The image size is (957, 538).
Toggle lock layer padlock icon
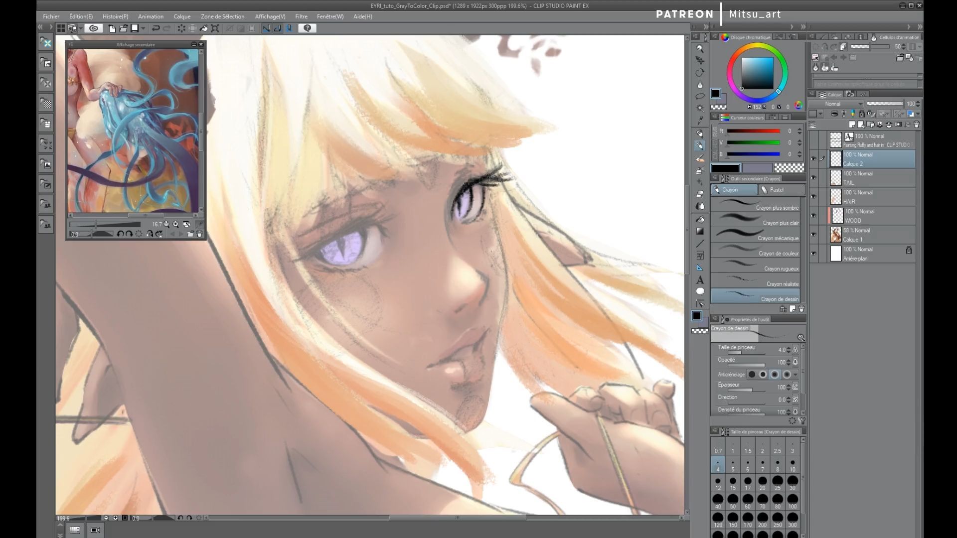(861, 114)
